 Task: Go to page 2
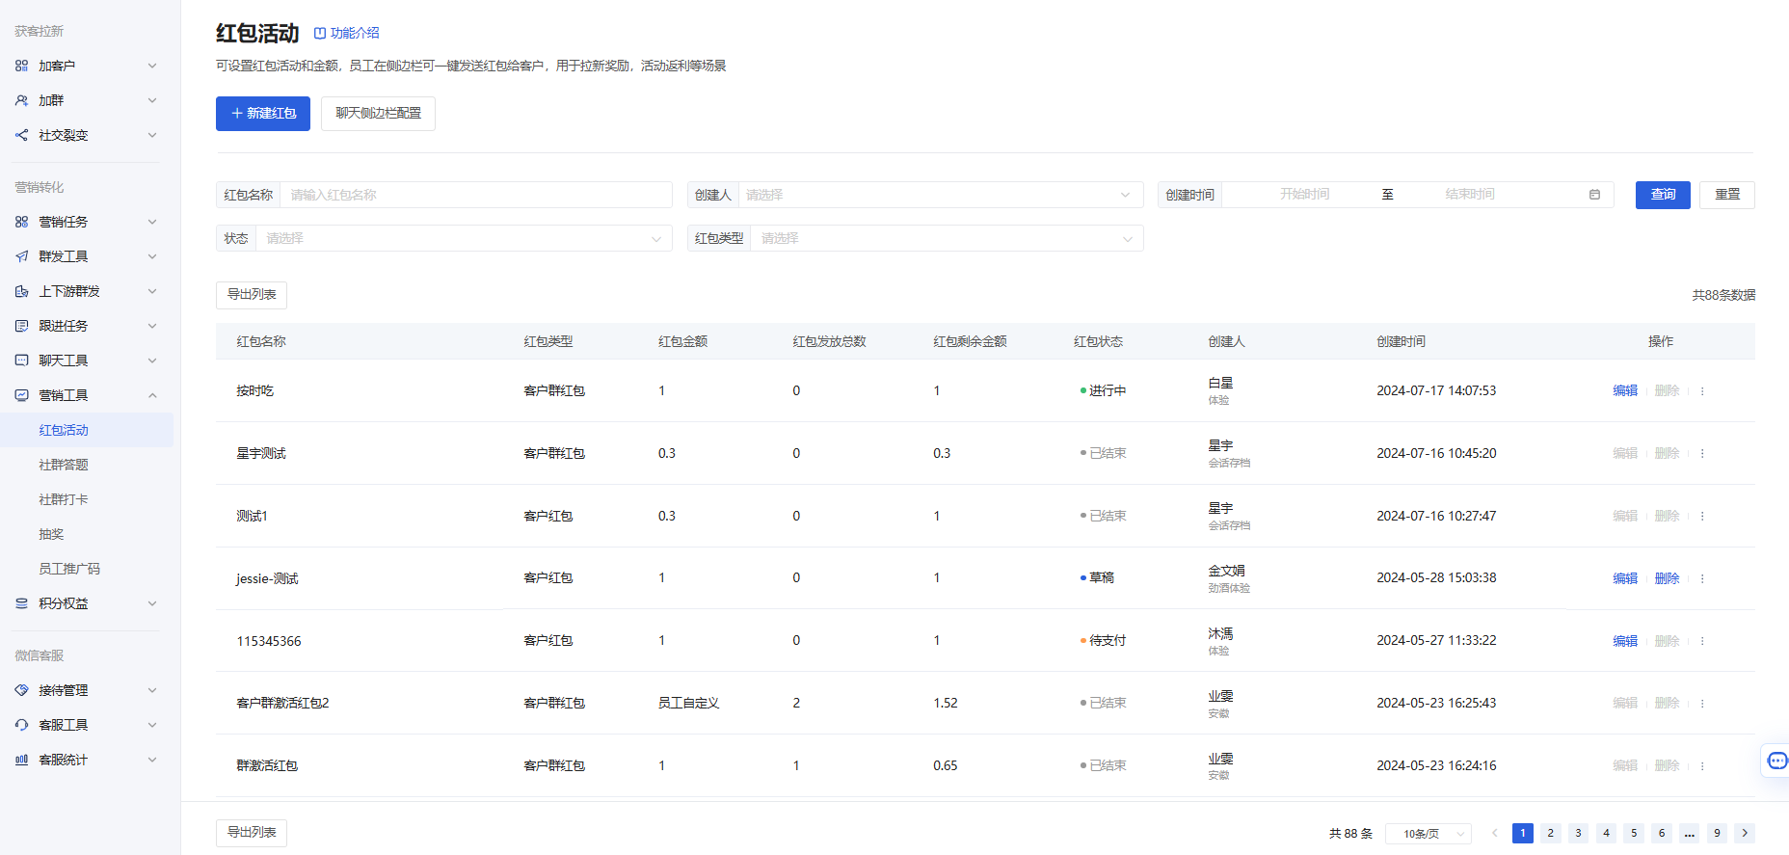pyautogui.click(x=1550, y=833)
